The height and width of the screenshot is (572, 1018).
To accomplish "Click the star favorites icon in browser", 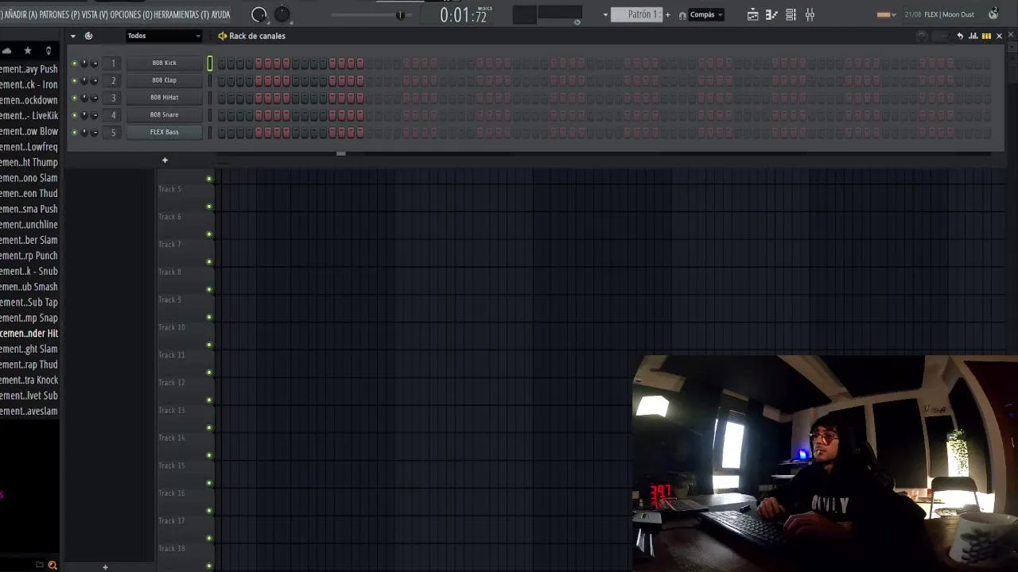I will tap(28, 51).
